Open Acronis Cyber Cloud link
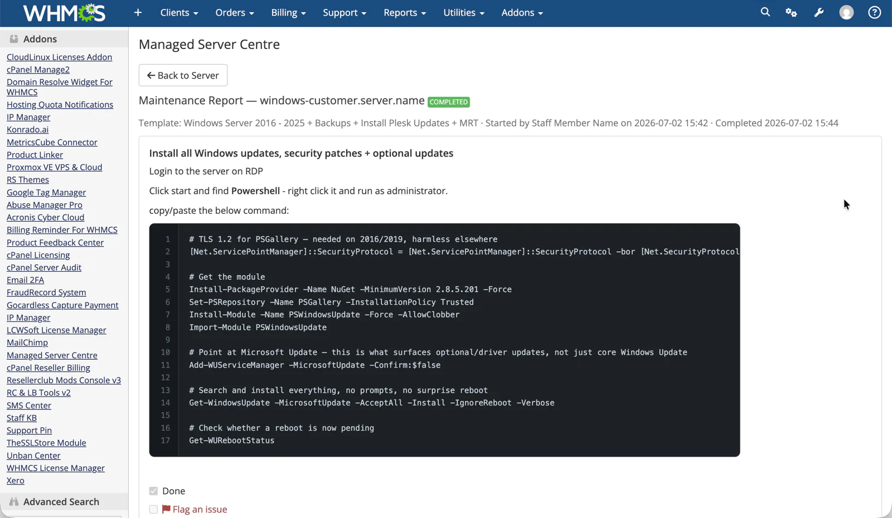 [46, 218]
